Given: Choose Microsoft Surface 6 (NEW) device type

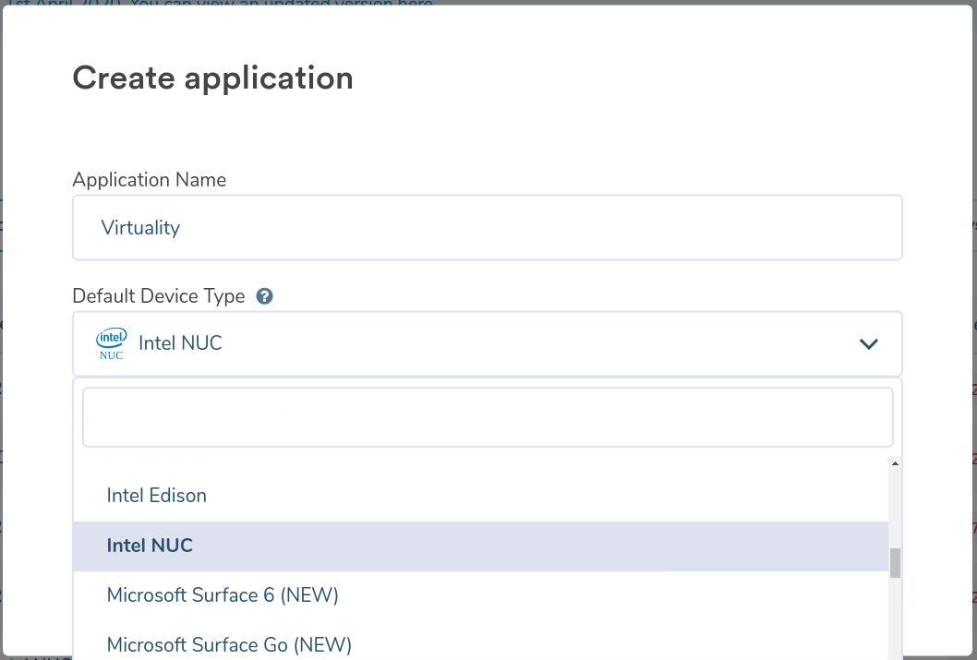Looking at the screenshot, I should [223, 594].
